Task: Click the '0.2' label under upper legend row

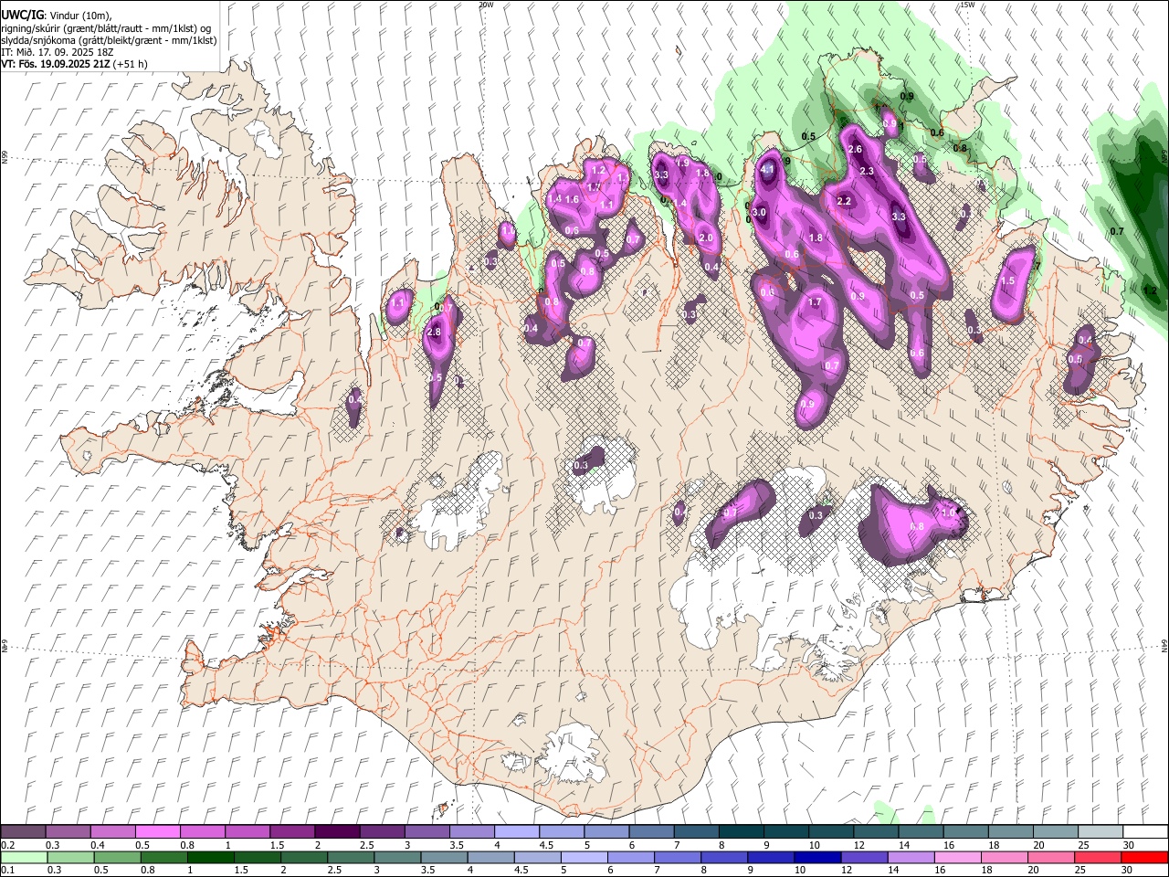Action: [7, 845]
